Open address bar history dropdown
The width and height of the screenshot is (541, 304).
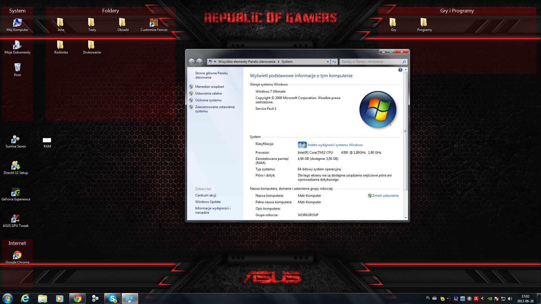(328, 62)
